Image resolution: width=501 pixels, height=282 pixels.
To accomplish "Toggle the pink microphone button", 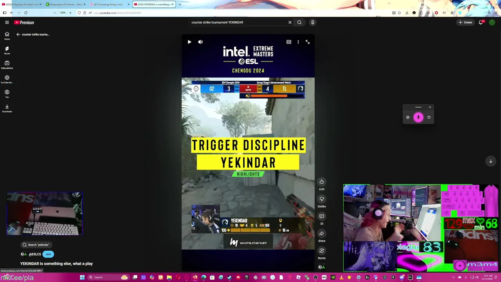I will 418,117.
